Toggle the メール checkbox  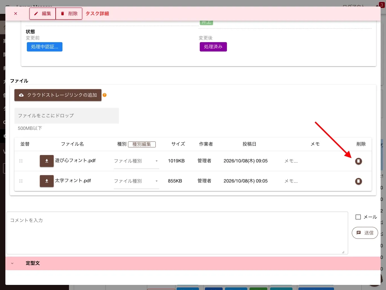click(x=358, y=217)
